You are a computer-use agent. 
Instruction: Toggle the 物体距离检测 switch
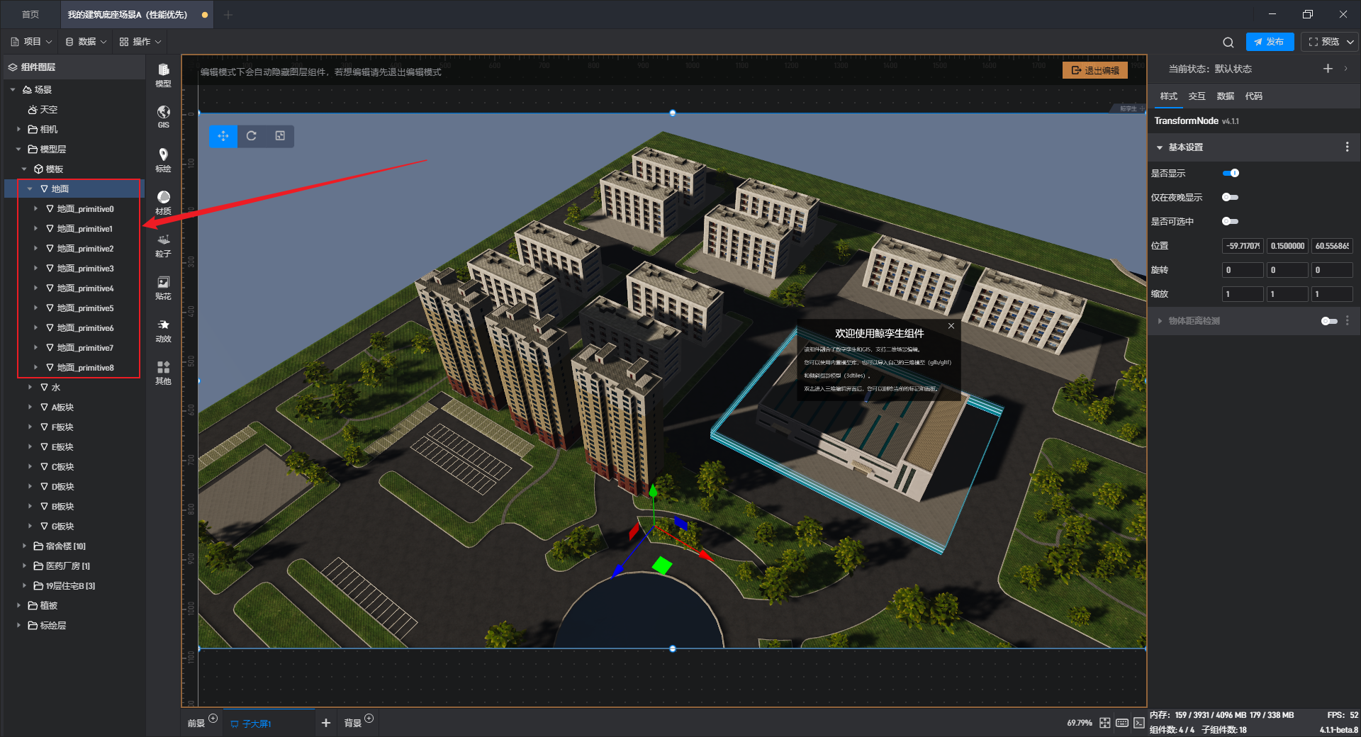pos(1328,321)
